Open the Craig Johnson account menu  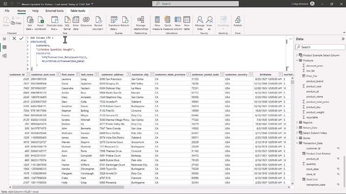click(x=303, y=4)
